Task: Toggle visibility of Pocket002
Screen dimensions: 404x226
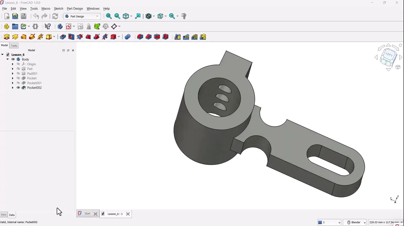Action: tap(18, 88)
